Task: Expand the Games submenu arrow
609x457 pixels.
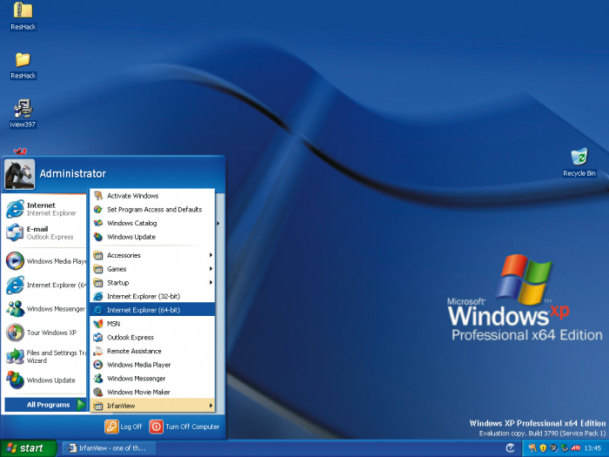Action: tap(211, 268)
